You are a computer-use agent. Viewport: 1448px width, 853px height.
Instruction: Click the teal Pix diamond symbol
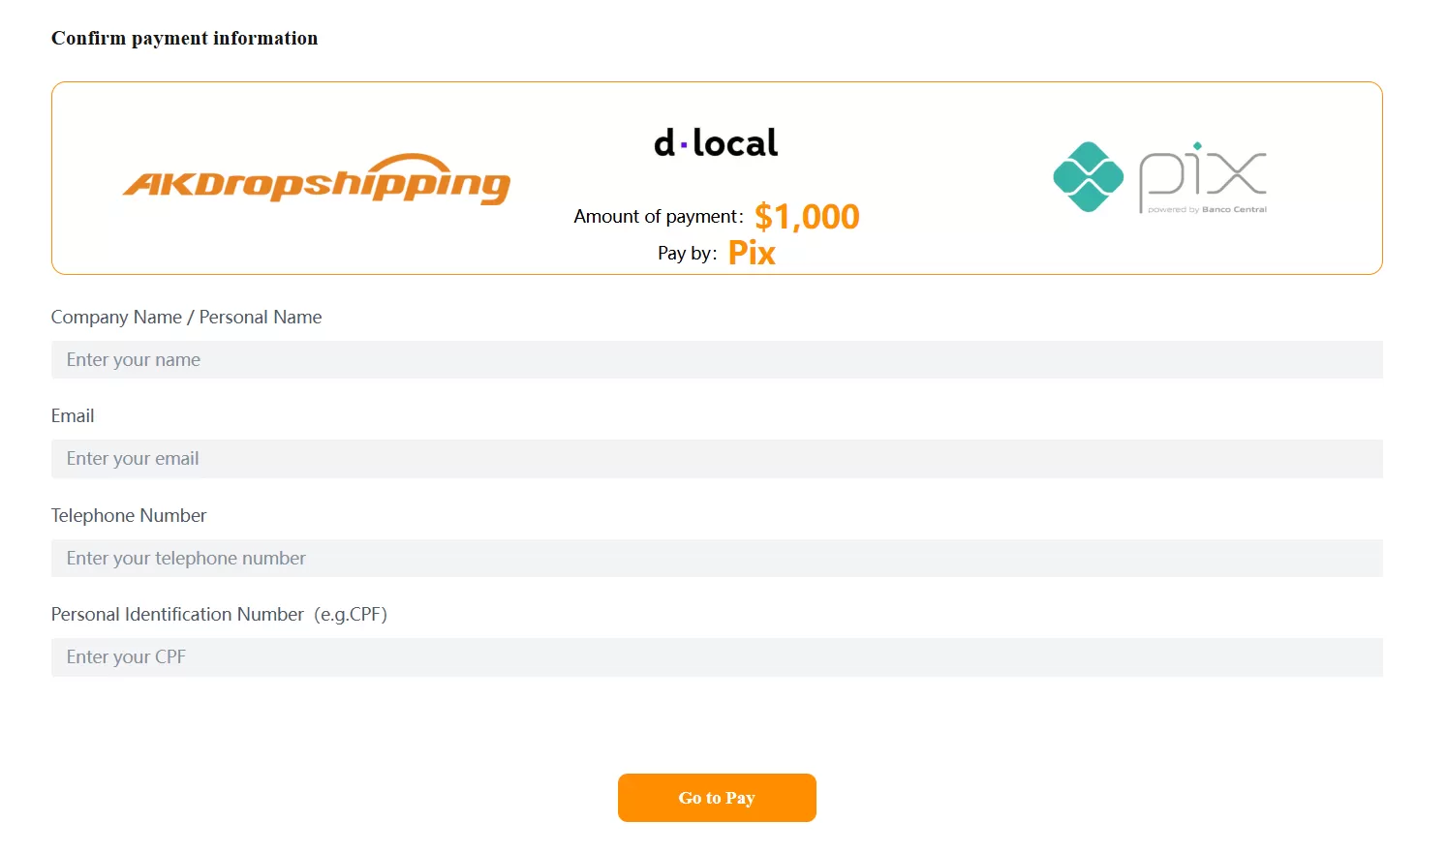(x=1088, y=177)
